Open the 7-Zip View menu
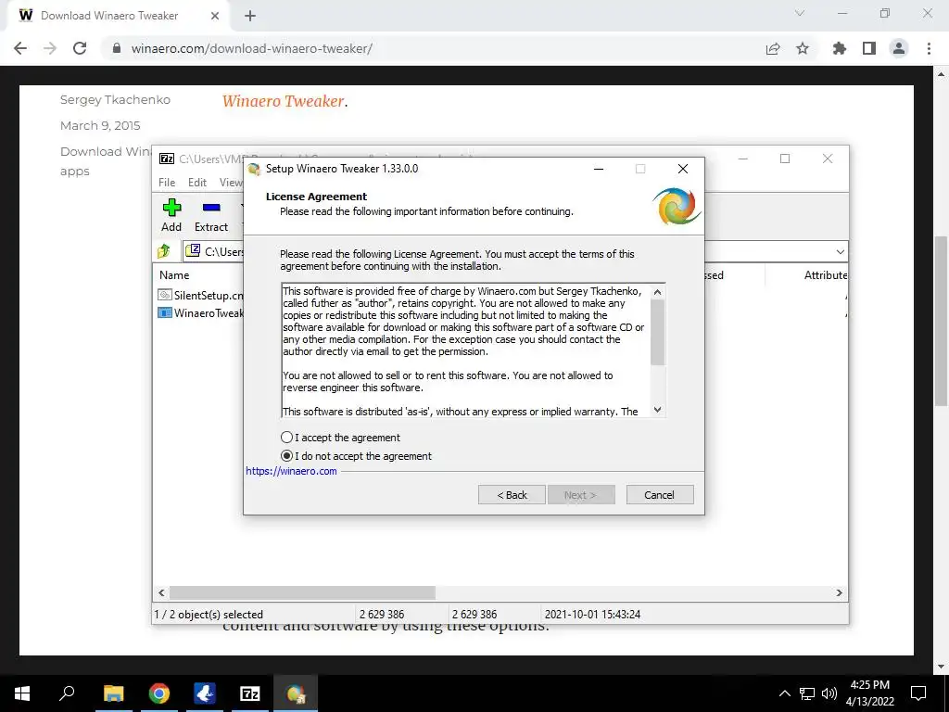Viewport: 949px width, 712px height. tap(231, 183)
